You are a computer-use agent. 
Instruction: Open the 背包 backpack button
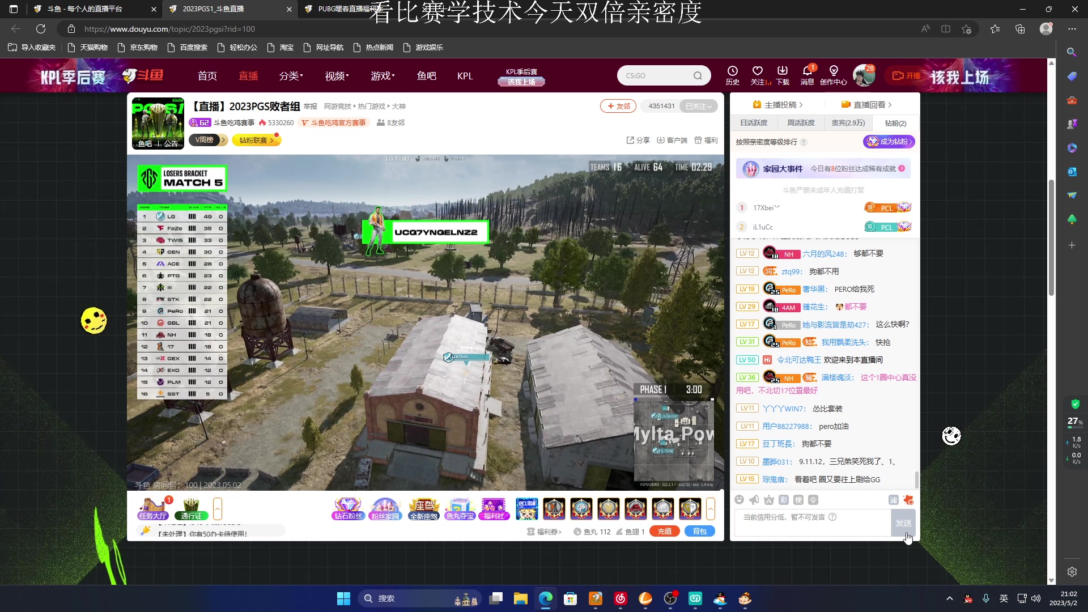[700, 532]
